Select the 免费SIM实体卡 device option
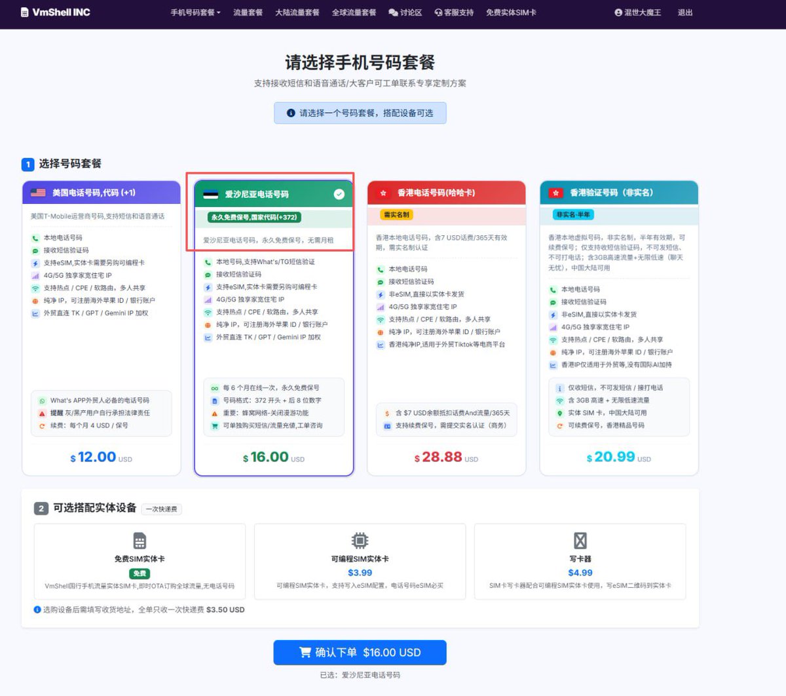The image size is (786, 696). [140, 562]
